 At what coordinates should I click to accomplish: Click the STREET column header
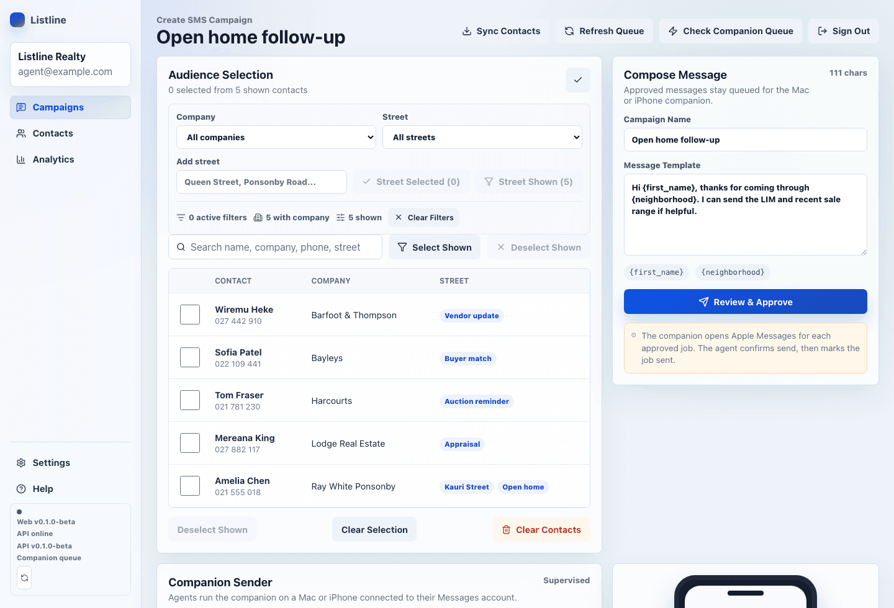point(454,281)
